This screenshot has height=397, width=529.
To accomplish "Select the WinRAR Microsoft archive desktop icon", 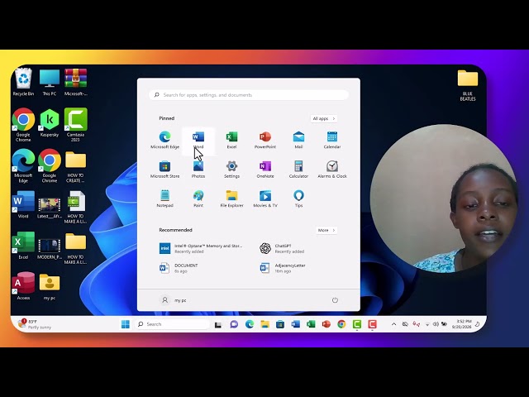I will click(x=75, y=82).
